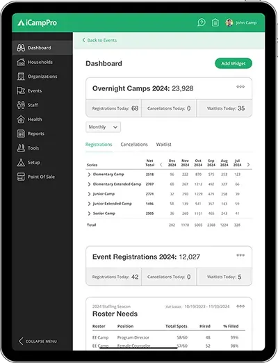Click Registrations Today 42 tile
278x363 pixels.
pyautogui.click(x=113, y=277)
